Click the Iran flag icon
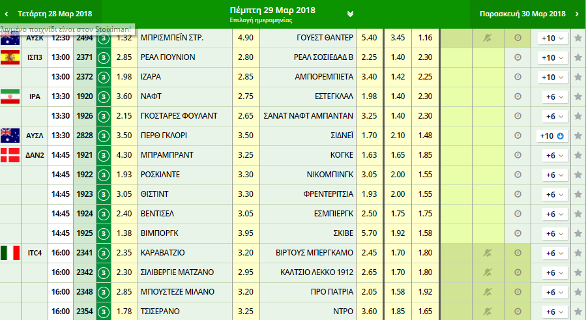586x320 pixels. (x=10, y=96)
